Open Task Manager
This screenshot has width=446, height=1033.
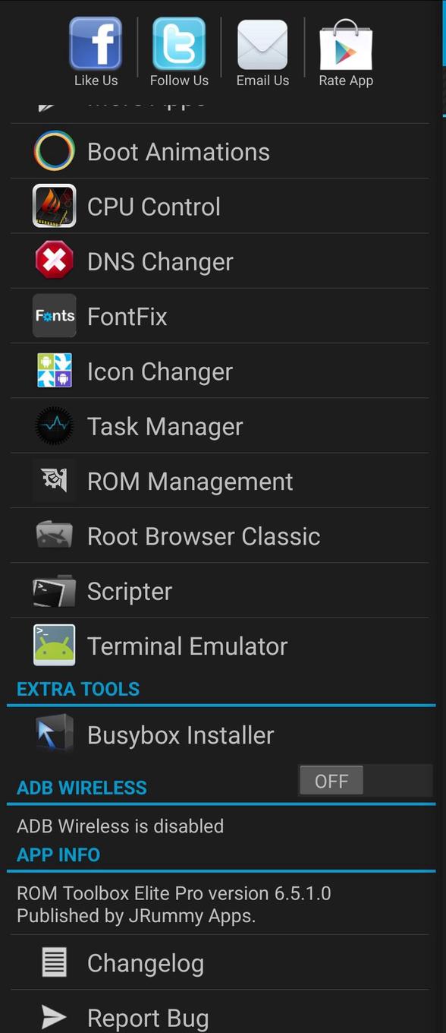pos(165,426)
